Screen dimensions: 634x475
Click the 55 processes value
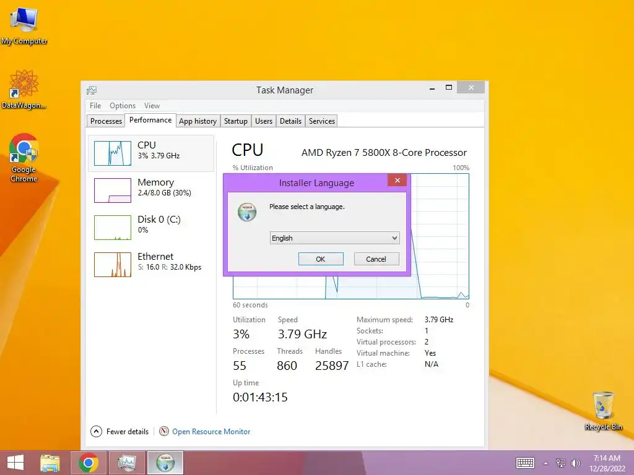click(x=240, y=366)
